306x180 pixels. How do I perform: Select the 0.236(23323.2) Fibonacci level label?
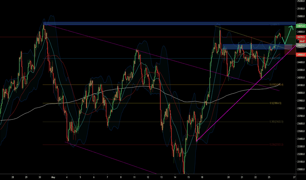(x=276, y=145)
